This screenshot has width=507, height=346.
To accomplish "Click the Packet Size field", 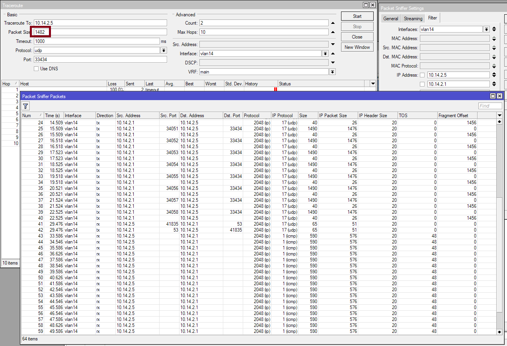I will coord(100,32).
